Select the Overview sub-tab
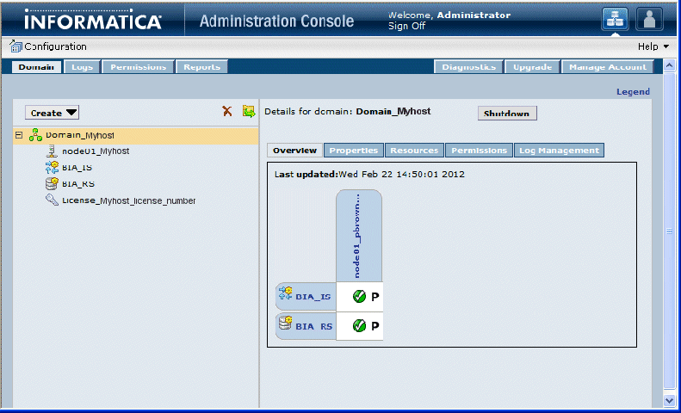 point(295,150)
